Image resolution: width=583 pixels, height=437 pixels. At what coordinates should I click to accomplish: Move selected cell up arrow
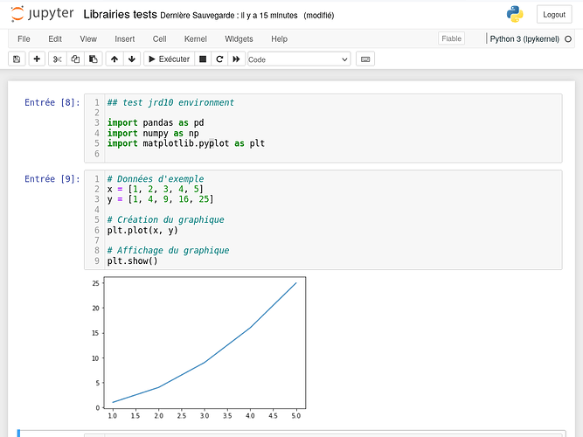[115, 59]
